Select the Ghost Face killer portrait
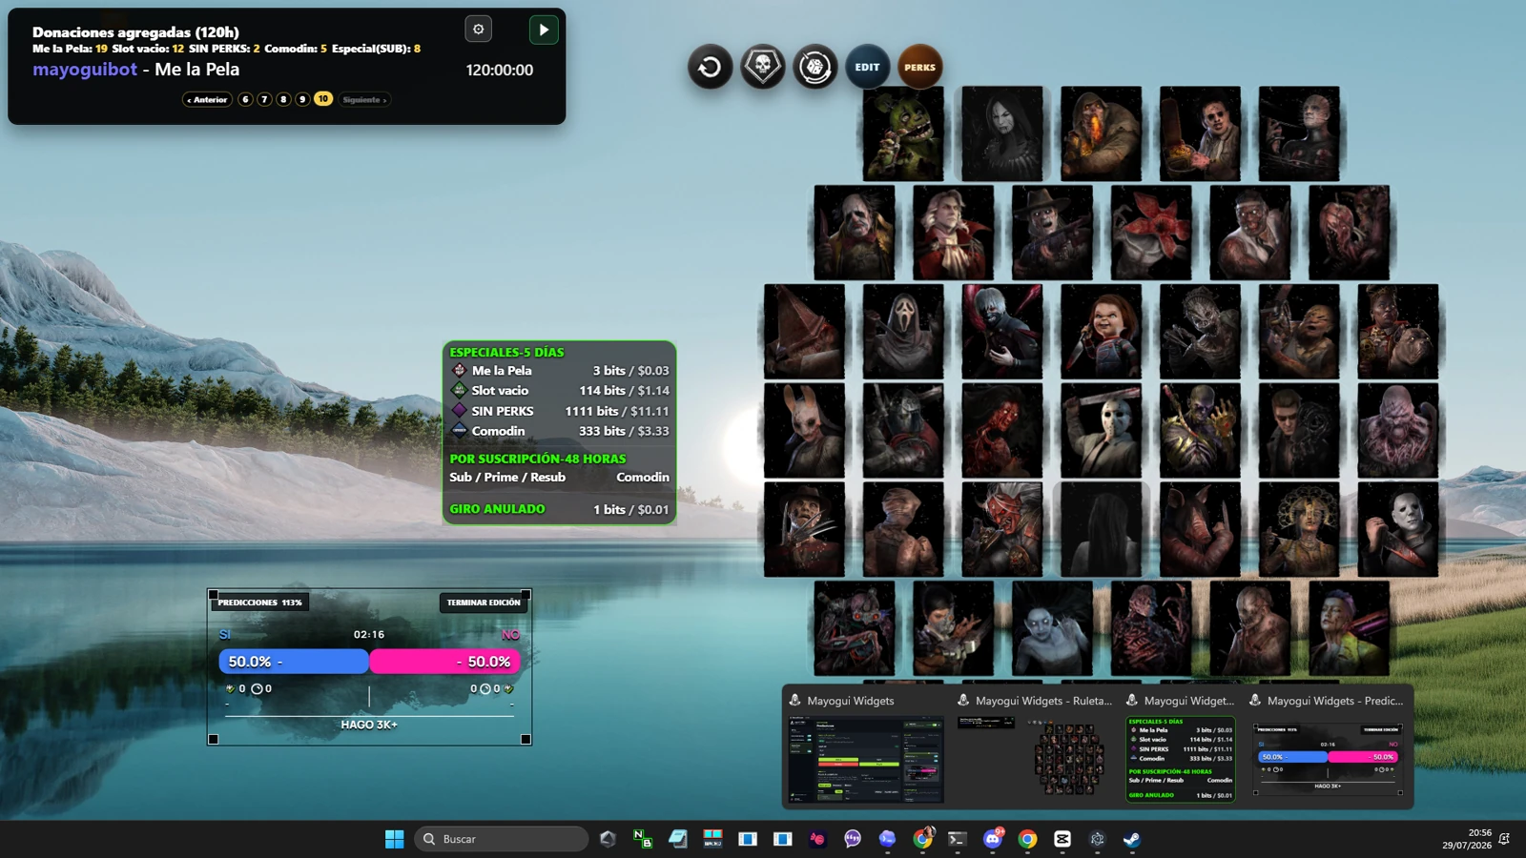The image size is (1526, 858). pyautogui.click(x=903, y=332)
